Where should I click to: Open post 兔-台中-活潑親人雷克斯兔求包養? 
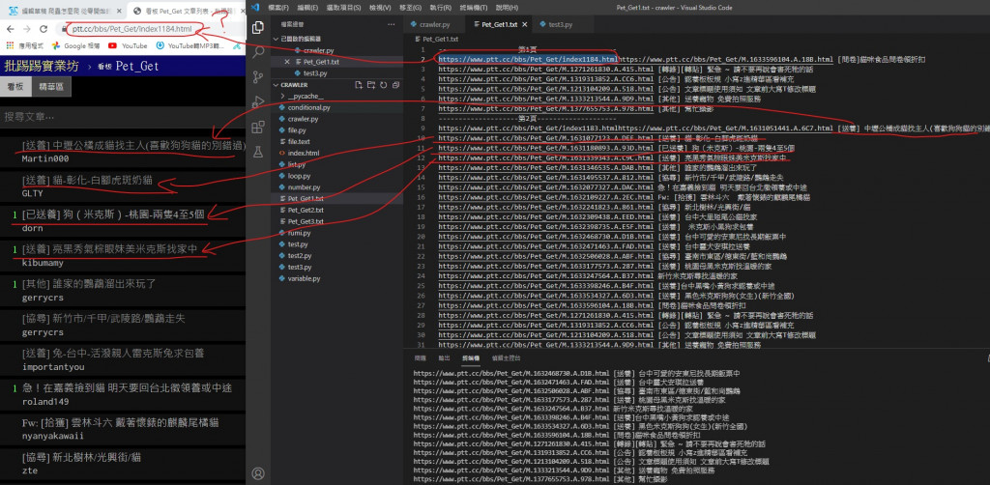pos(113,354)
